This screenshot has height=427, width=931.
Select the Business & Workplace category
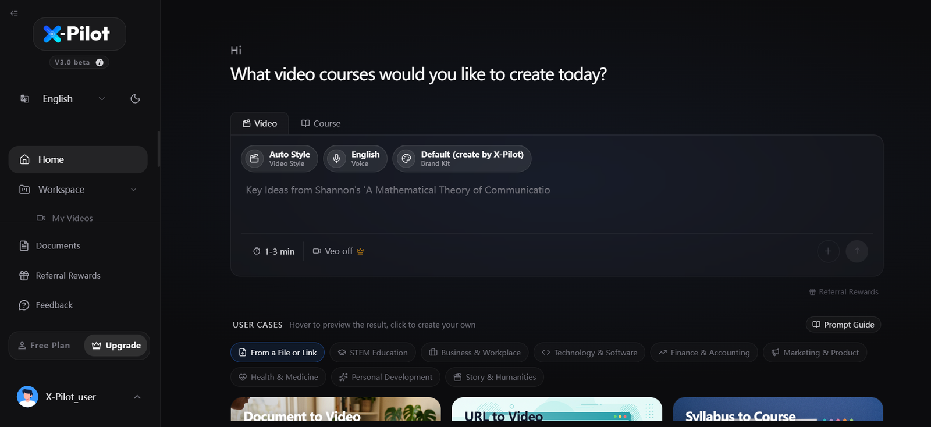pyautogui.click(x=474, y=353)
